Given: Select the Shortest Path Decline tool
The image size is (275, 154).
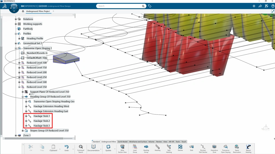Looking at the screenshot, I should (203, 149).
